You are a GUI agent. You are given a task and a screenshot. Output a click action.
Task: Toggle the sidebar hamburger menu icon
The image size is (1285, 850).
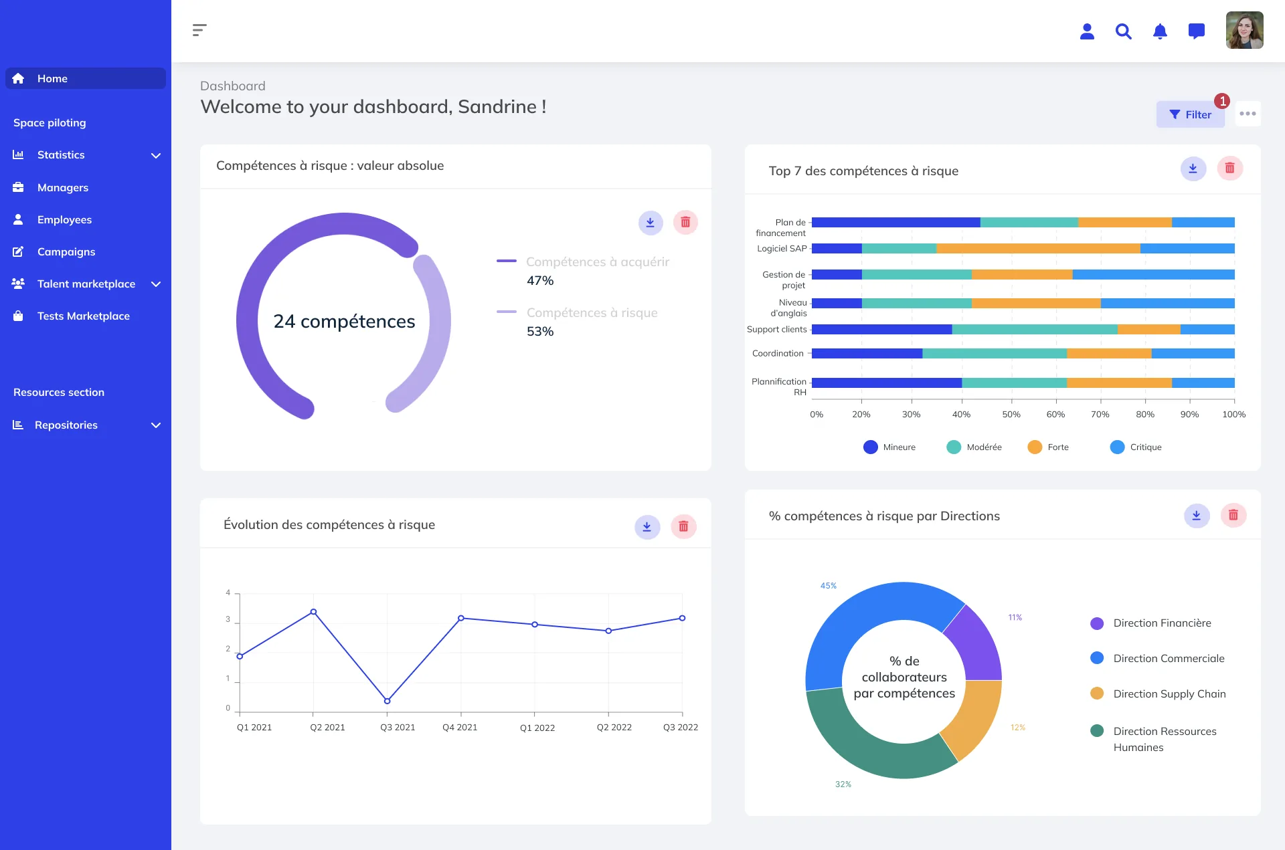199,30
